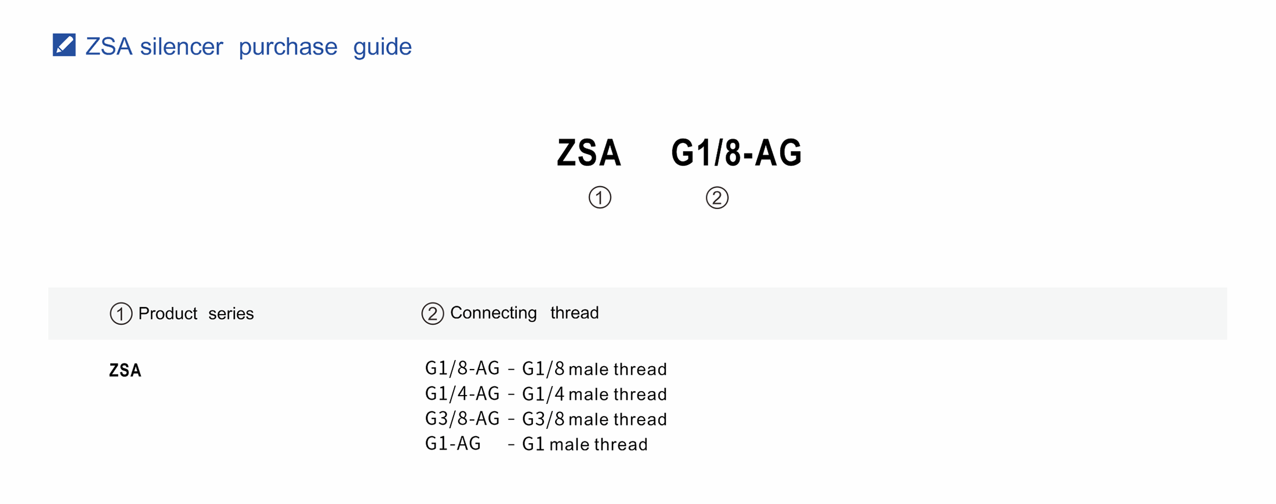Click the G3/8 male thread description

(x=594, y=419)
